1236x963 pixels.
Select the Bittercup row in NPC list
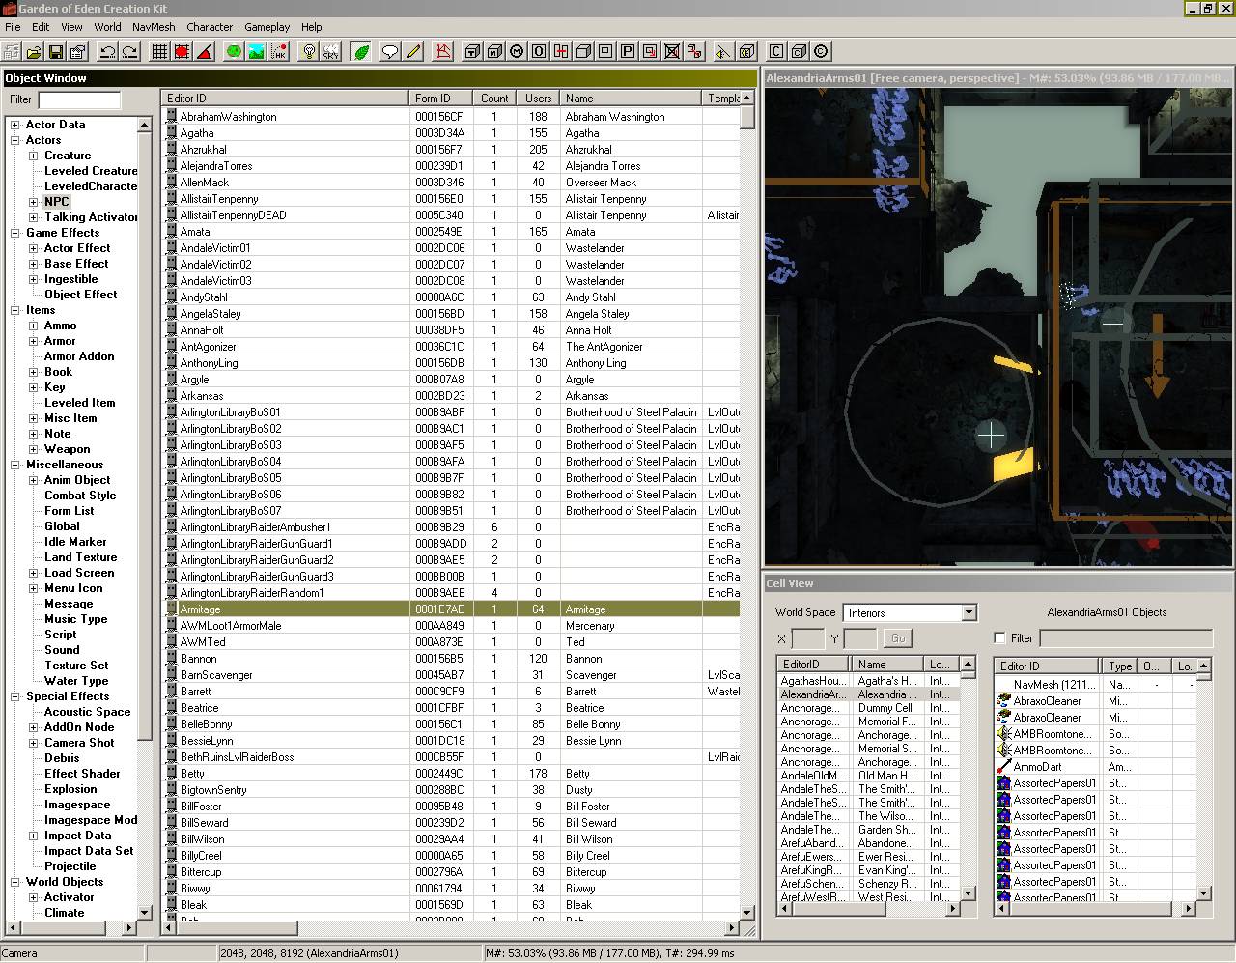point(201,872)
